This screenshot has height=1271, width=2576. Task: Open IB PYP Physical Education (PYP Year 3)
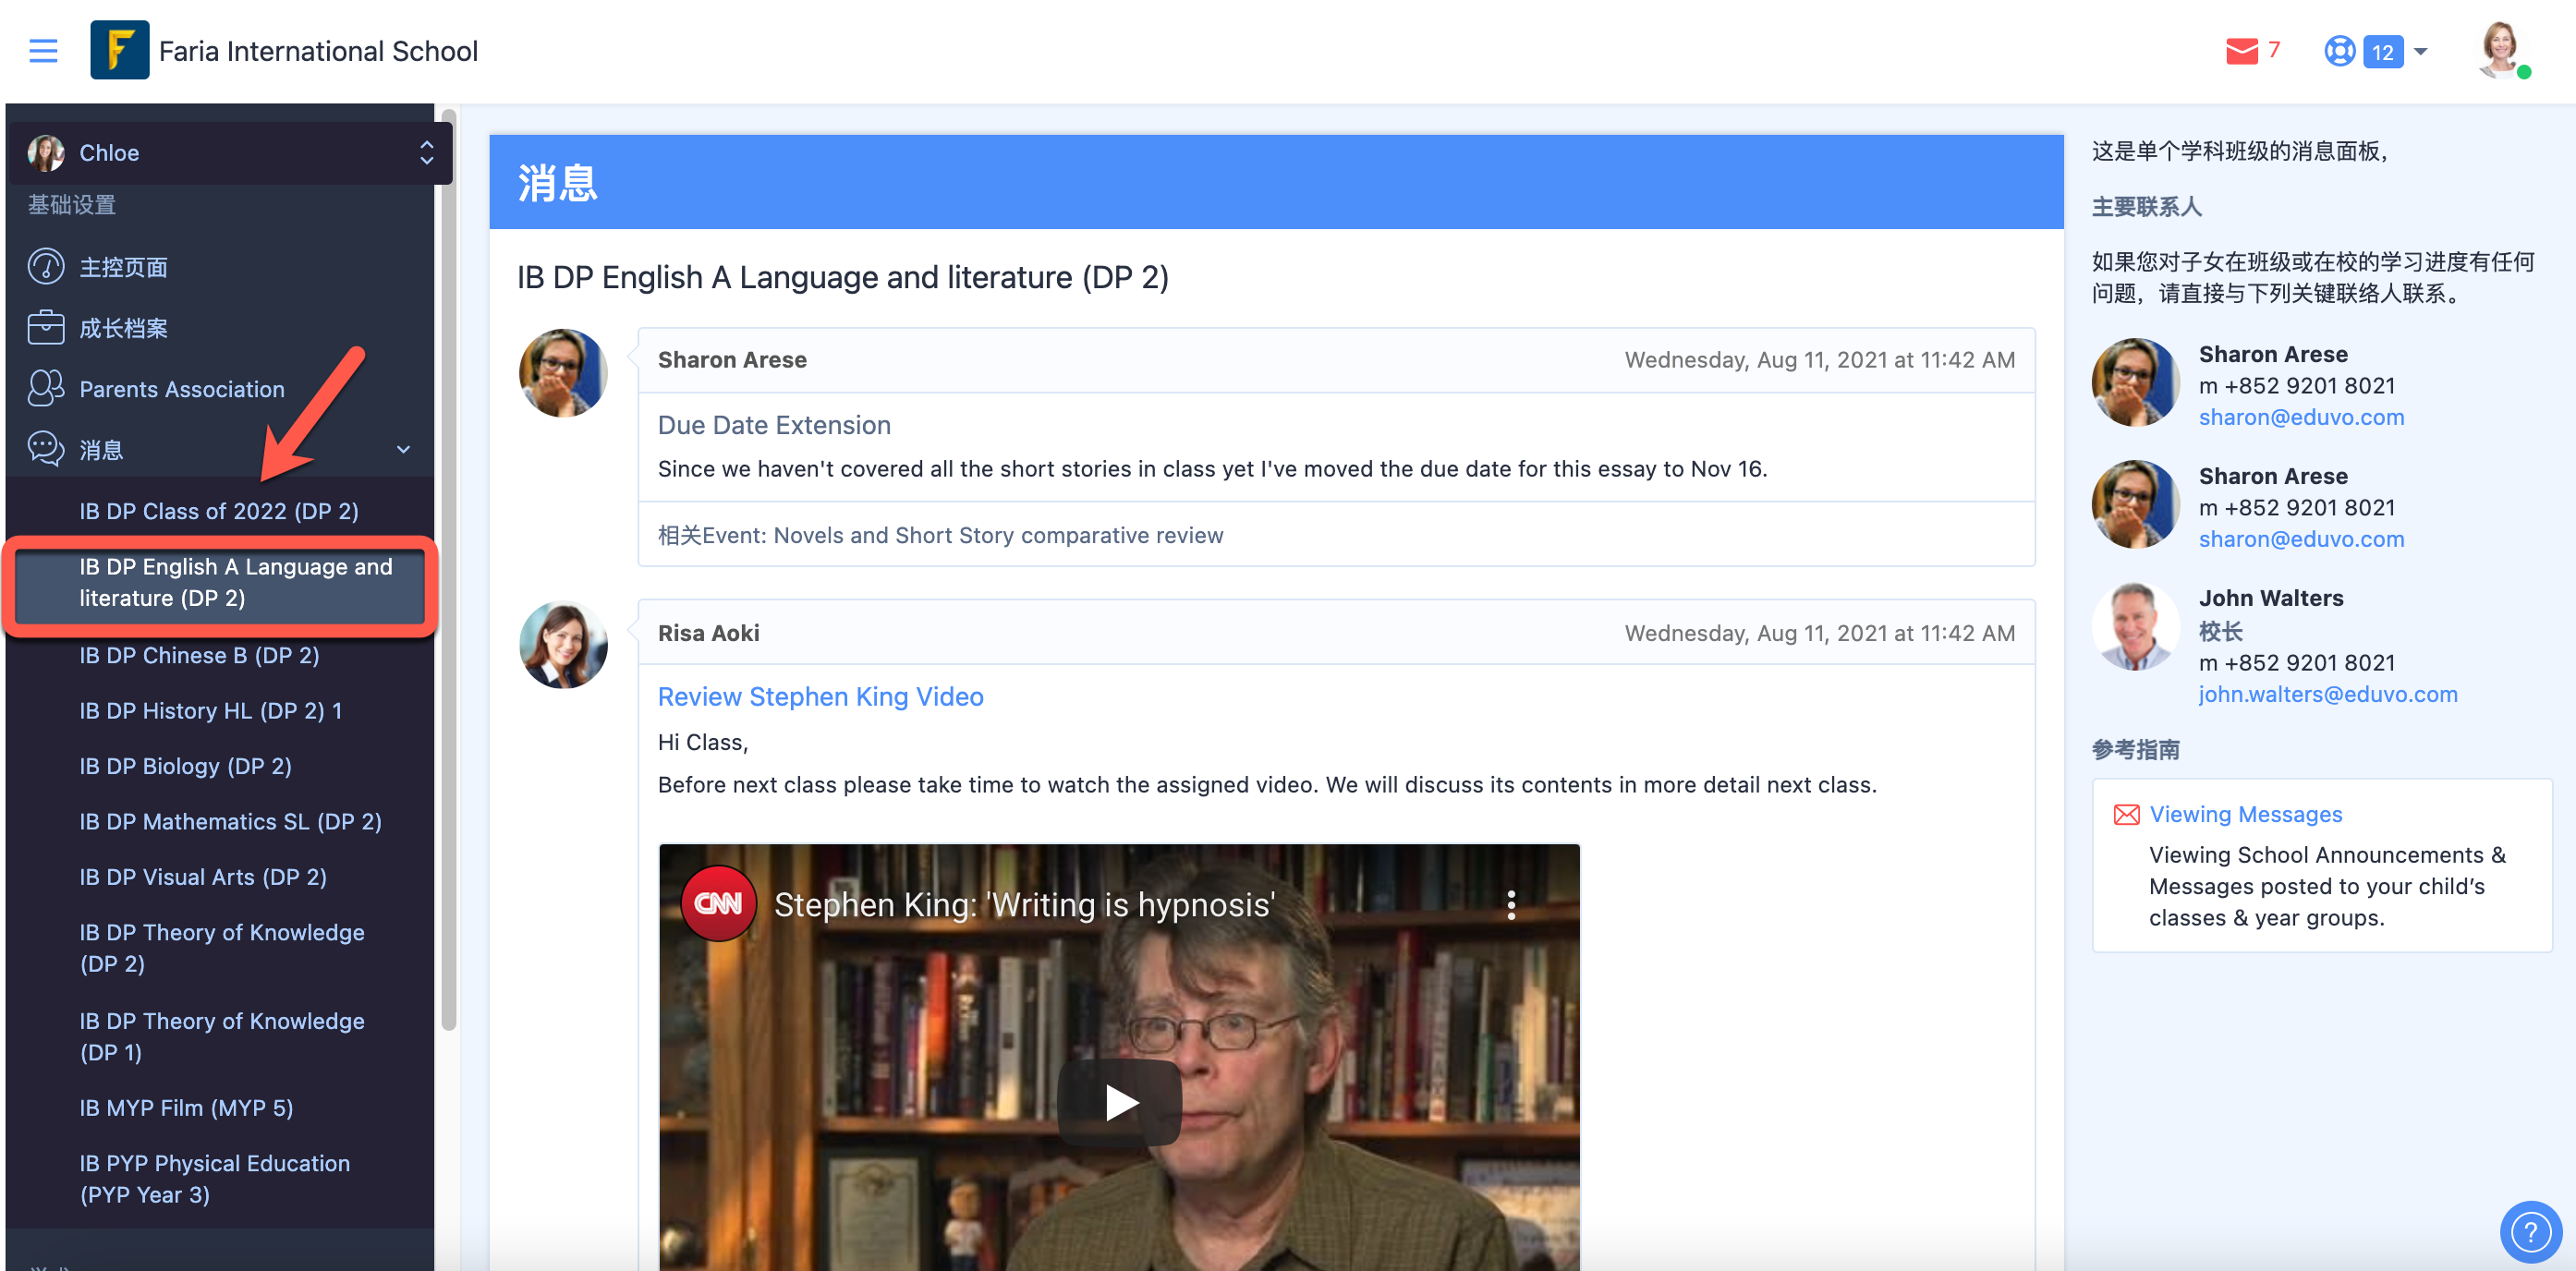tap(215, 1179)
